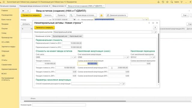The height and width of the screenshot is (108, 192).
Task: Open account 0590 card icon
Action: click(x=128, y=57)
